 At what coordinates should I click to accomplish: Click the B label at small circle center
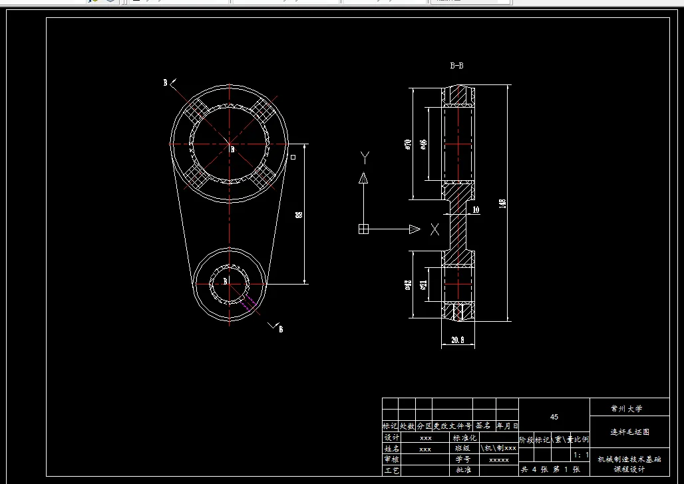coord(225,281)
